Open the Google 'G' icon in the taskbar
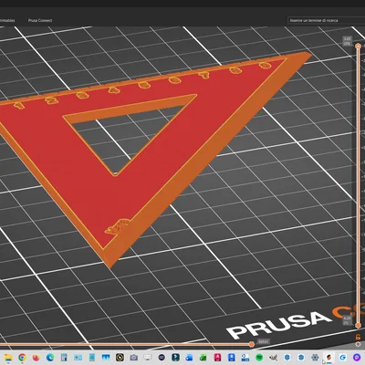This screenshot has height=365, width=365. coord(343,357)
